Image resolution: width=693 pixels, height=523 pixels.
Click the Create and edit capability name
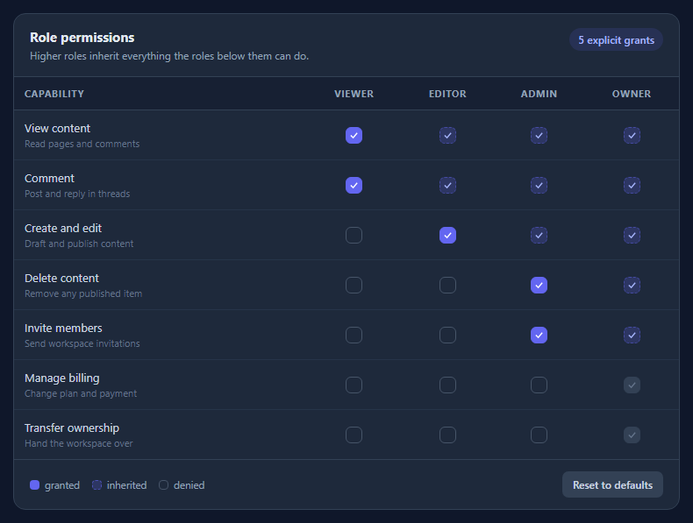(63, 228)
